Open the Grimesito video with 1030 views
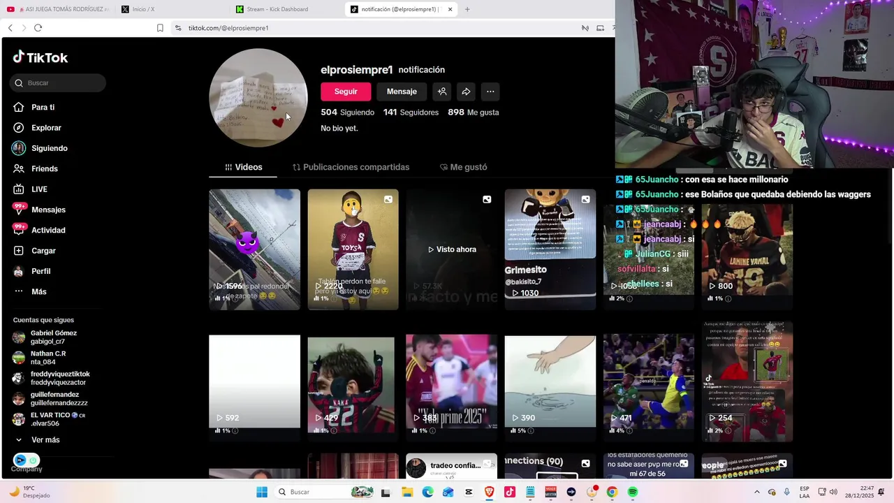Screen dimensions: 894x503 coord(550,249)
